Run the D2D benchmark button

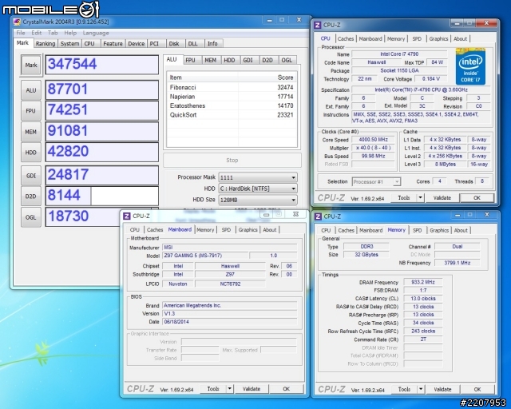31,197
